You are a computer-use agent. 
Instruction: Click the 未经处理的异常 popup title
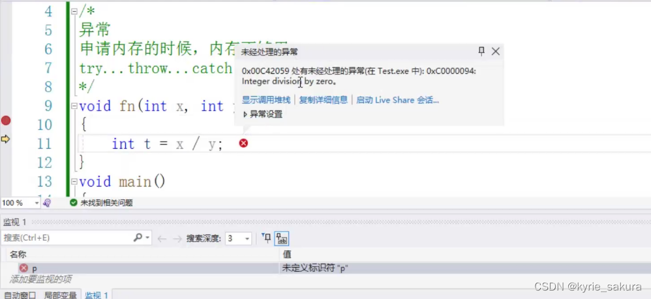tap(269, 52)
